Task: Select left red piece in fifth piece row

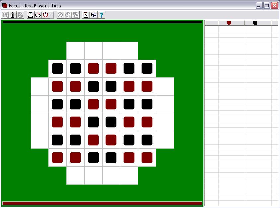Action: (x=93, y=140)
